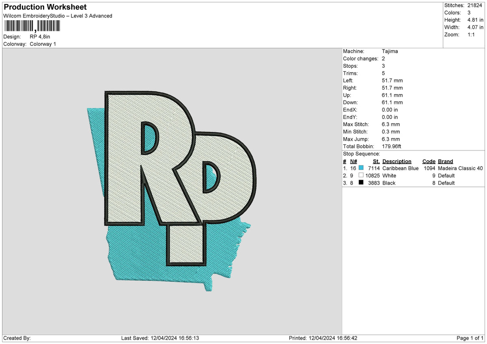Click the Machine value 'Tajima'
This screenshot has width=487, height=344.
click(x=390, y=52)
